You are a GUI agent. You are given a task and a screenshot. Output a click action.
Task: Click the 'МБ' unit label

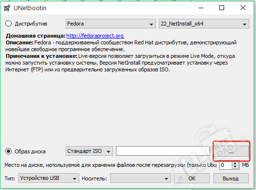click(245, 165)
